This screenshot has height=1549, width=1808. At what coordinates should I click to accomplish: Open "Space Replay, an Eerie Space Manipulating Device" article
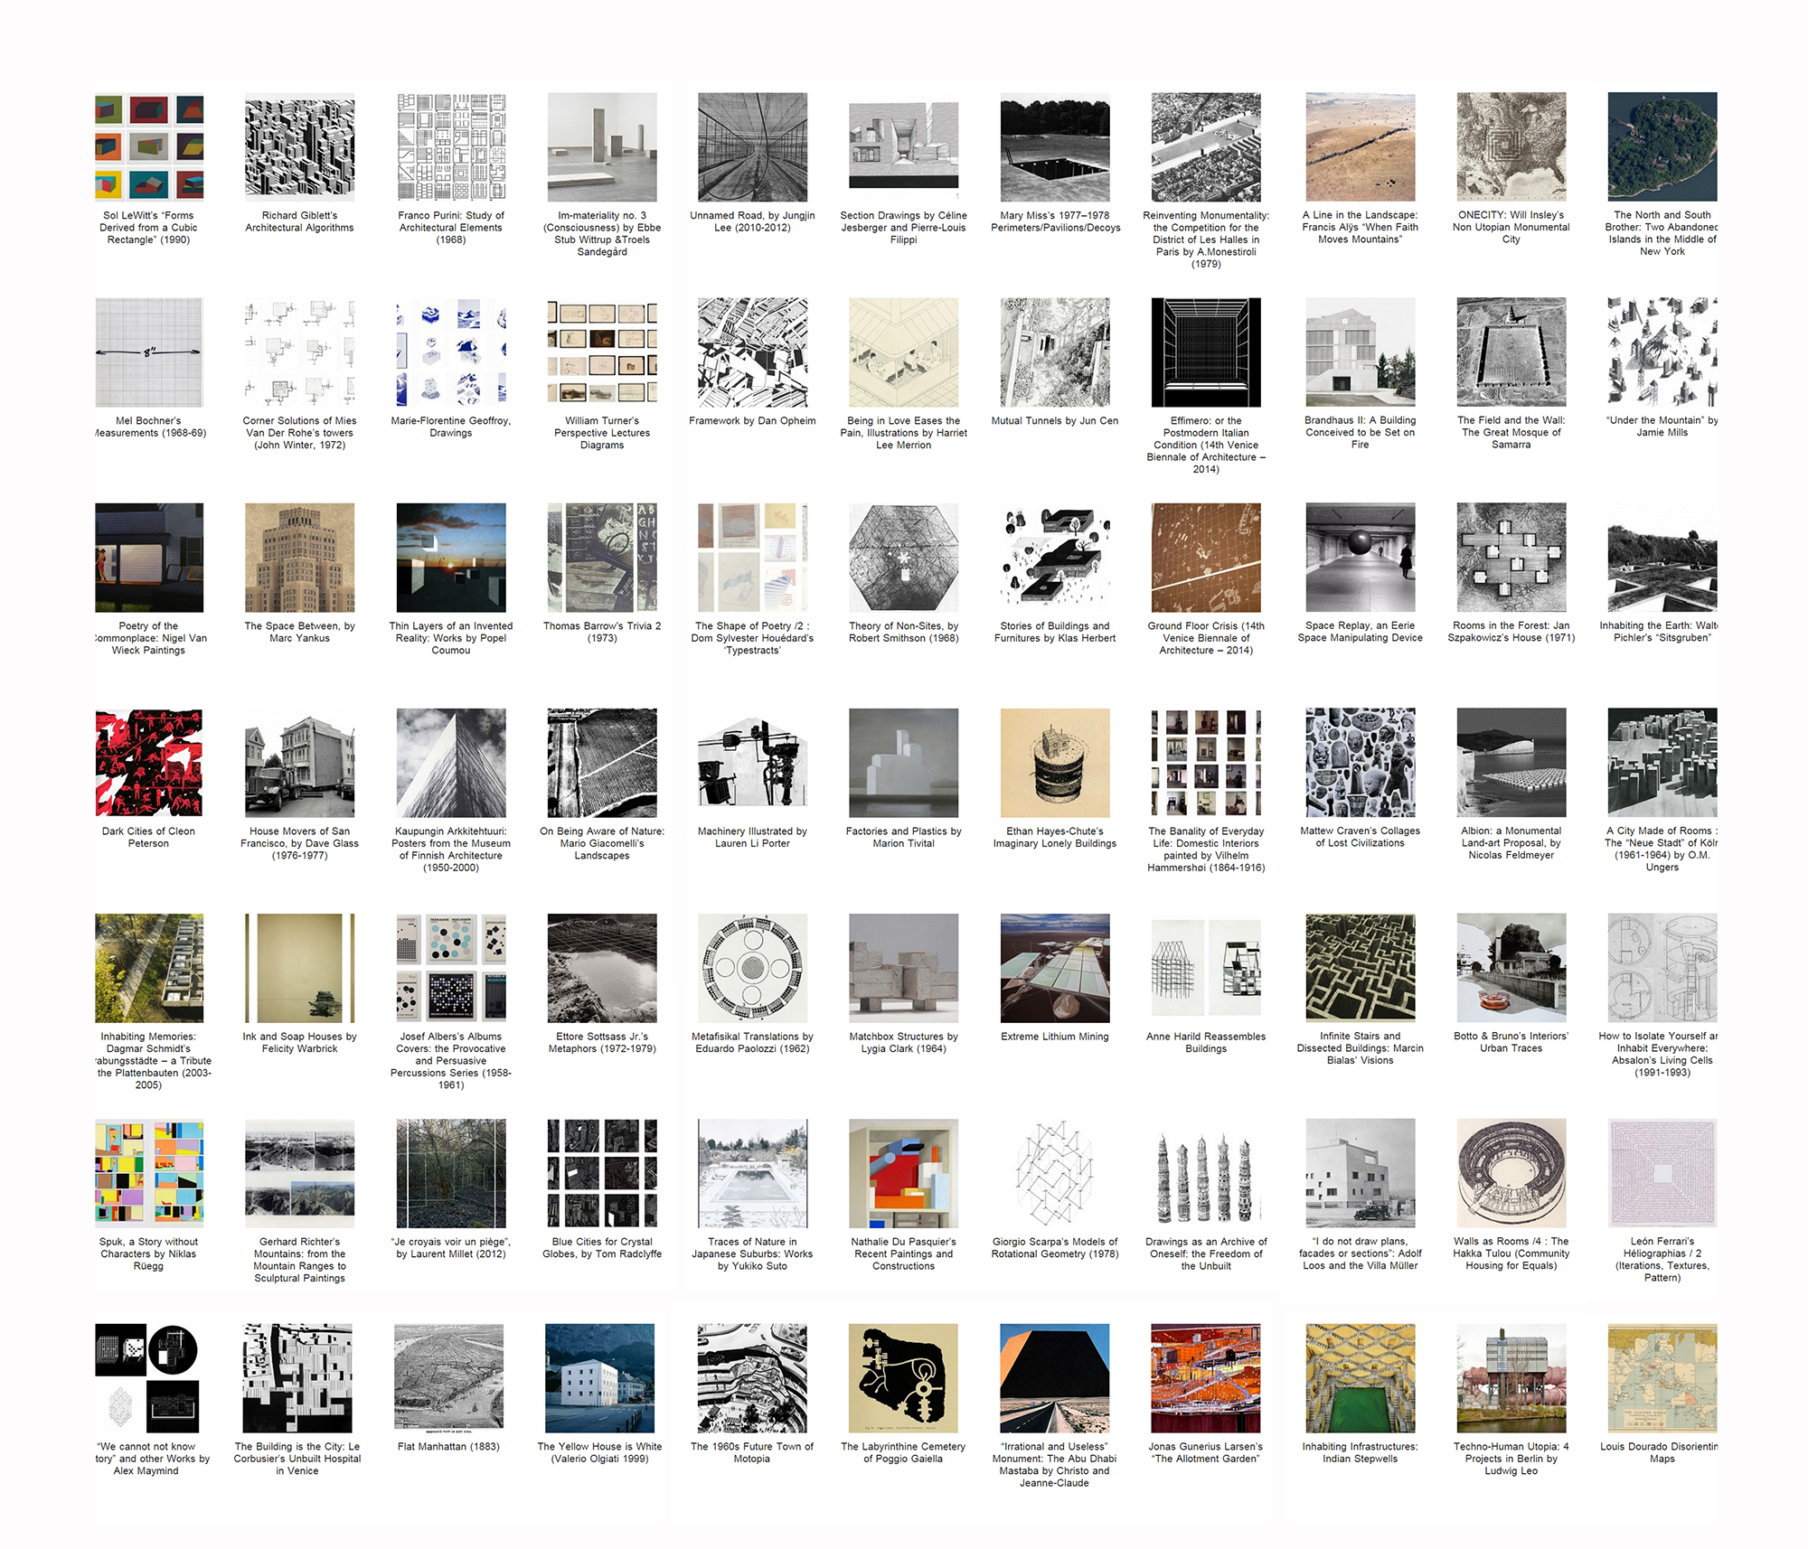point(1360,558)
